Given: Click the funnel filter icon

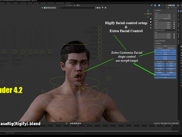Looking at the screenshot, I should (102, 8).
